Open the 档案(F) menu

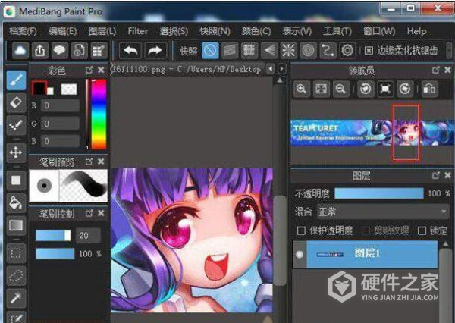[24, 31]
